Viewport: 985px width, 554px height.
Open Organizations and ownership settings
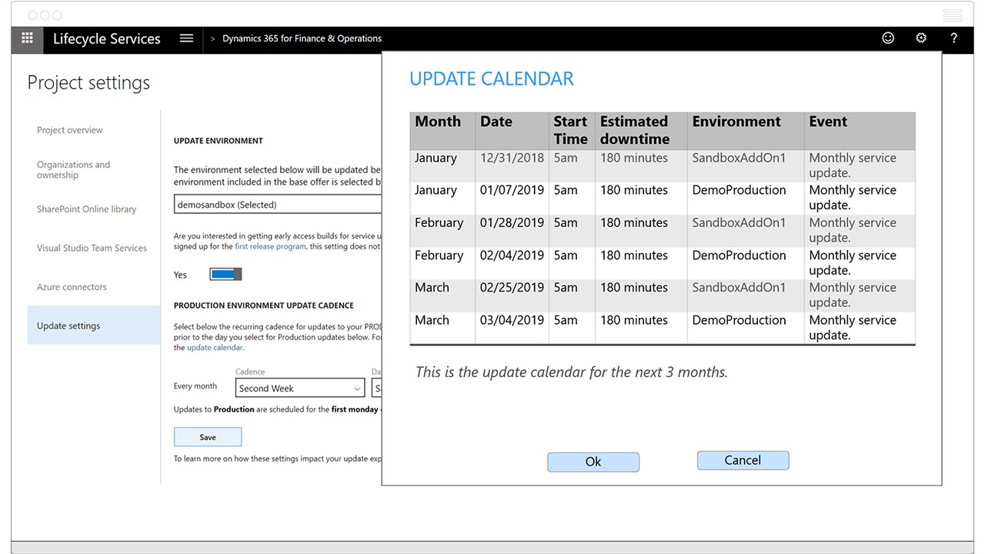[x=74, y=169]
